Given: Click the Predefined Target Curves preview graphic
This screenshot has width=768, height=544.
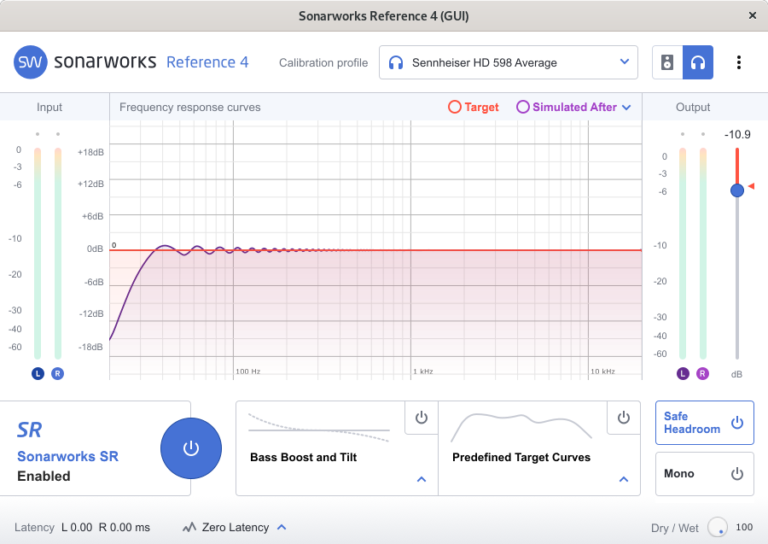Looking at the screenshot, I should 521,427.
